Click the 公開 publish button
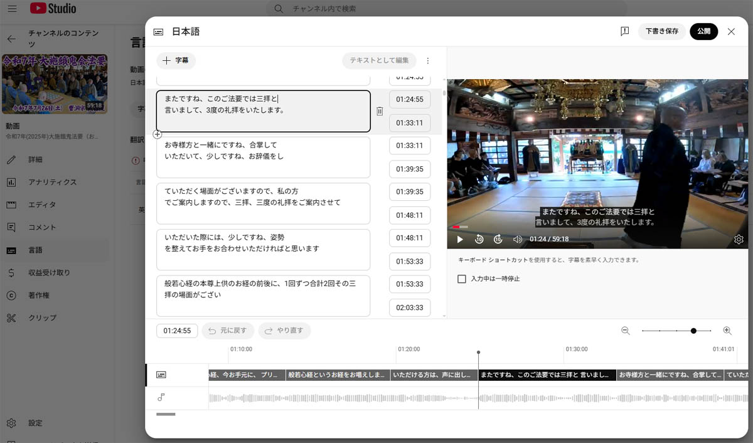Image resolution: width=753 pixels, height=443 pixels. (x=703, y=31)
